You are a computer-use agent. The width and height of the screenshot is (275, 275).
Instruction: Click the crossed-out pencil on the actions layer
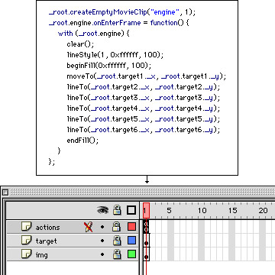89,227
